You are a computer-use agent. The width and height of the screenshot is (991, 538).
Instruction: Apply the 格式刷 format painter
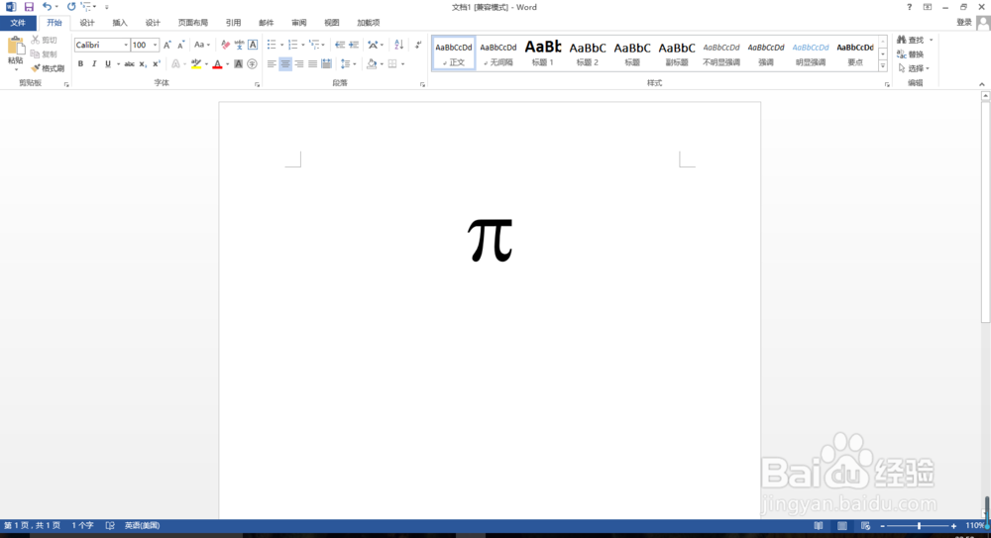48,68
